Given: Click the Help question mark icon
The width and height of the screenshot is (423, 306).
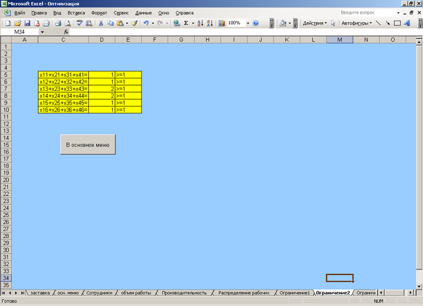Looking at the screenshot, I should [256, 23].
